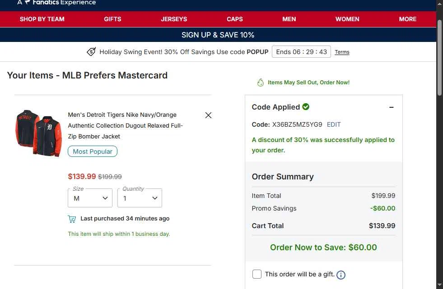The width and height of the screenshot is (443, 289).
Task: Click the flame icon by Items May Sell Out
Action: pos(261,83)
